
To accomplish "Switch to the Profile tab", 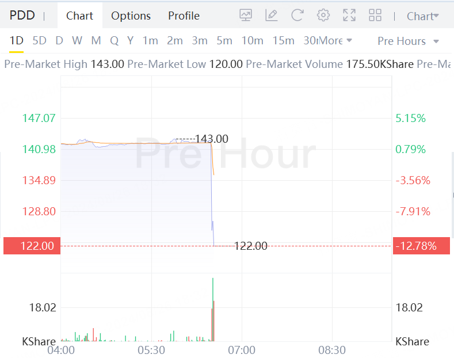I will [x=184, y=16].
